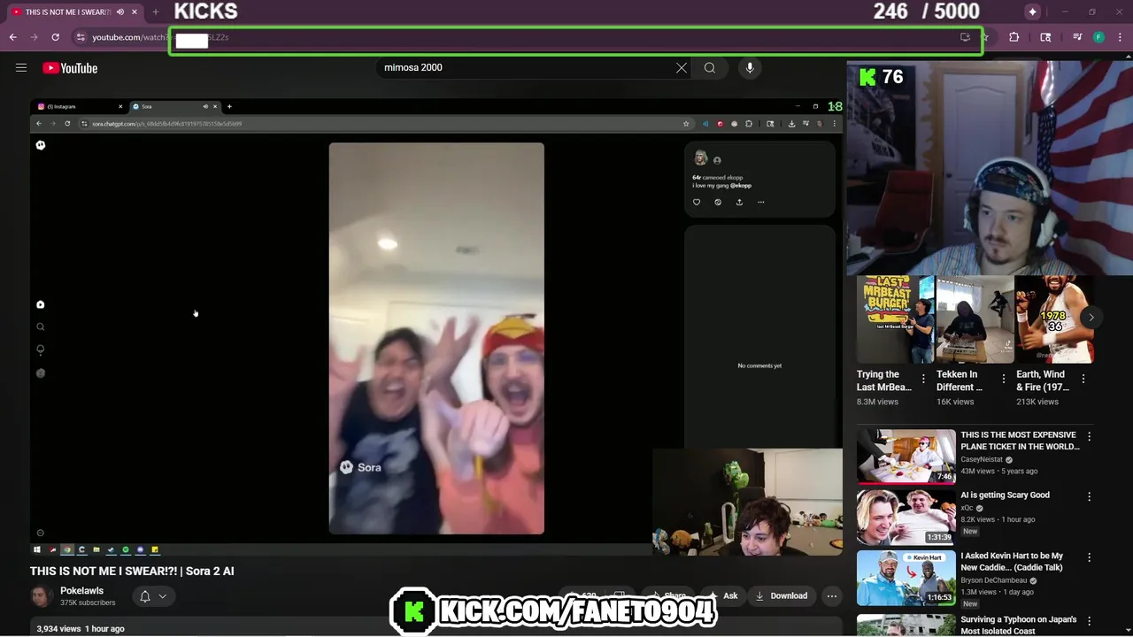Open options for Kevin Hart Caddie video

(x=1090, y=557)
